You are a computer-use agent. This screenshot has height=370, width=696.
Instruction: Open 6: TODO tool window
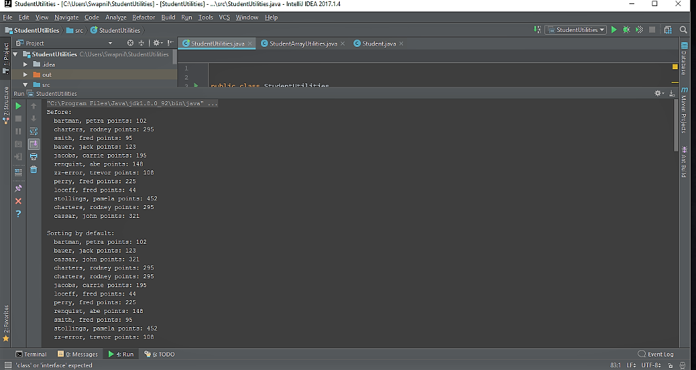click(159, 354)
